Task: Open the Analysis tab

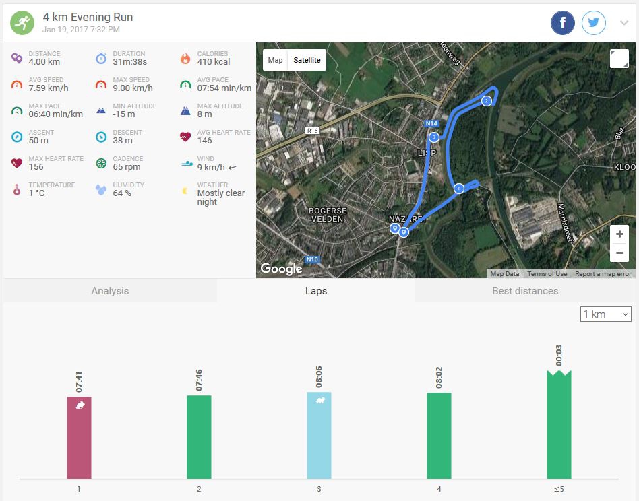Action: click(110, 291)
